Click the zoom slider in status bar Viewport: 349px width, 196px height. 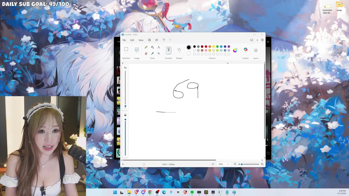click(249, 164)
